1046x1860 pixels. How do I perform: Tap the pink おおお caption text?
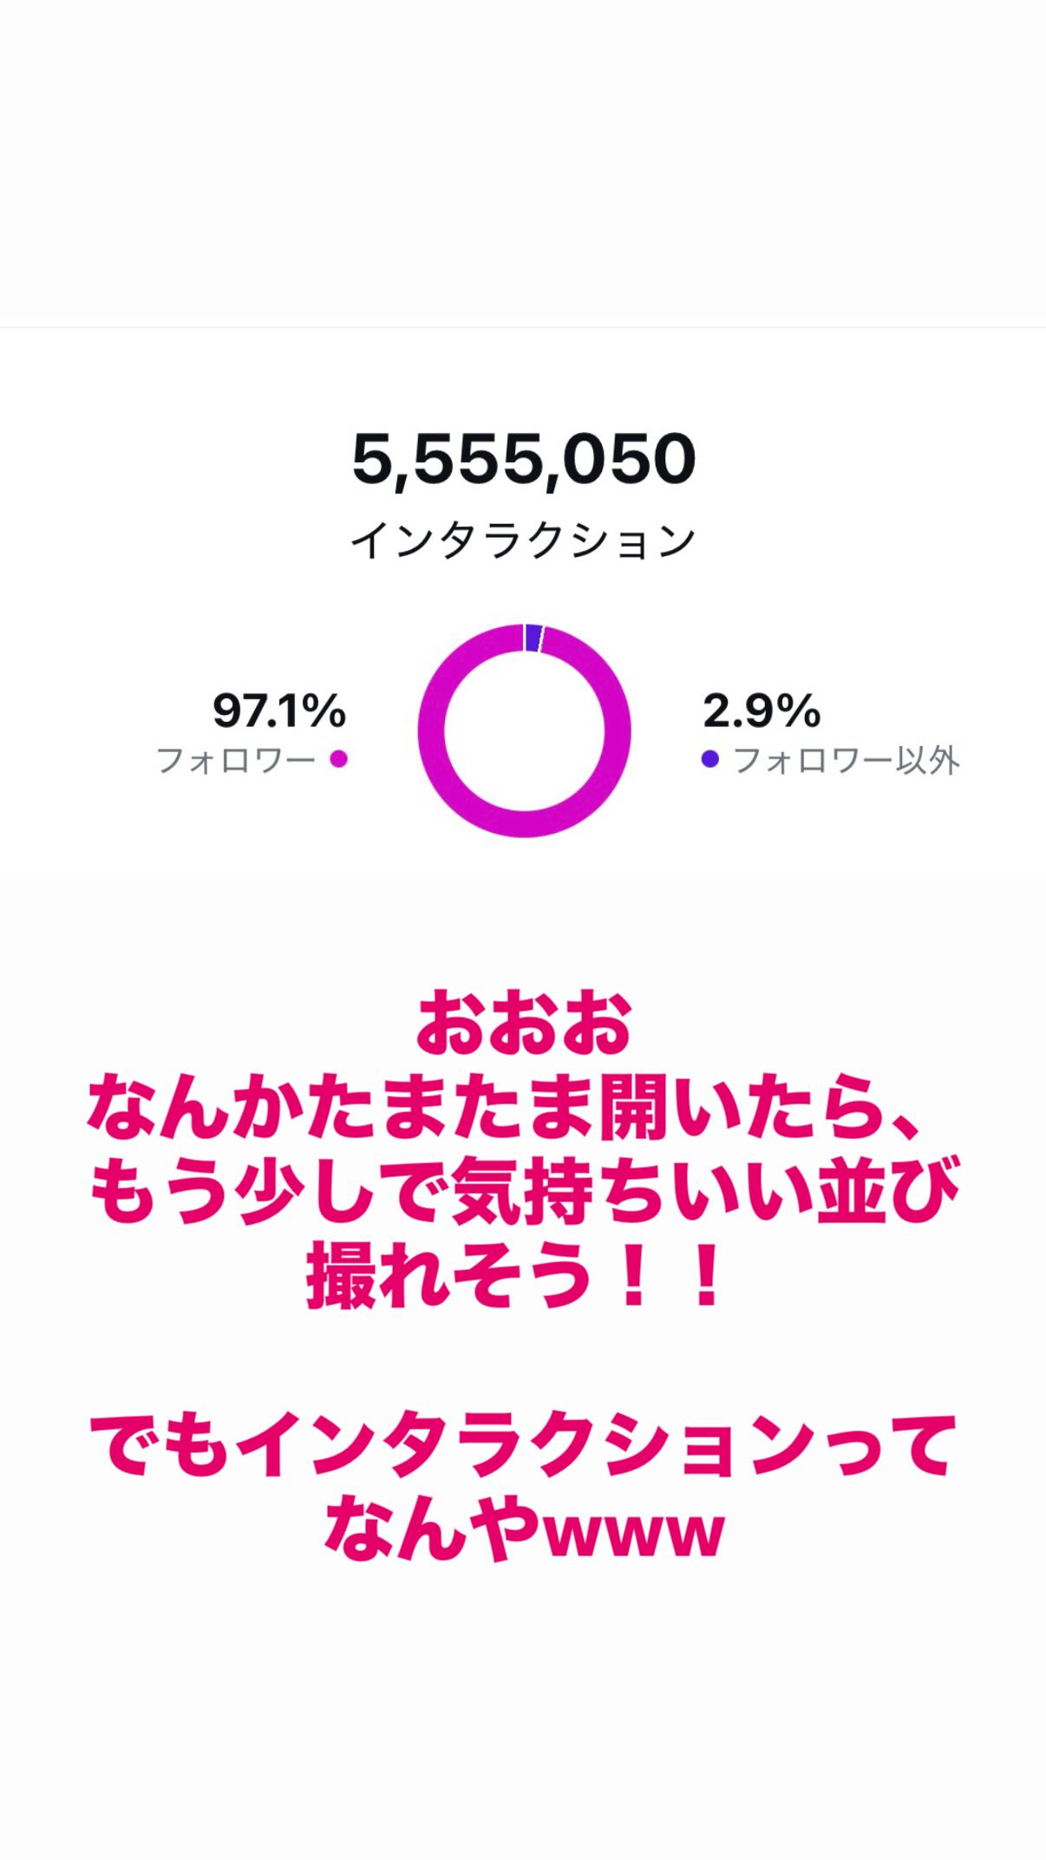pos(523,1025)
